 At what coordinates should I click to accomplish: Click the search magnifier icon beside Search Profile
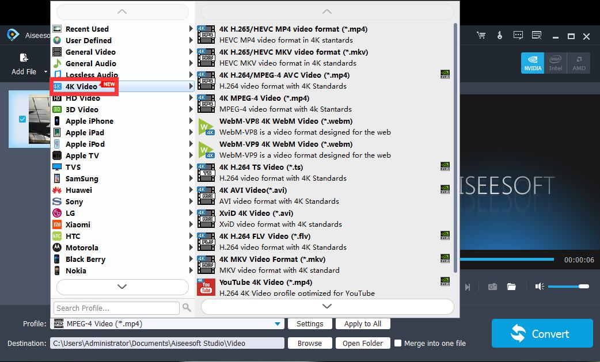coord(187,307)
